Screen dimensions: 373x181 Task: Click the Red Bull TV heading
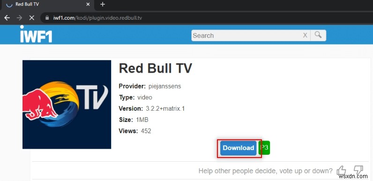(x=155, y=68)
